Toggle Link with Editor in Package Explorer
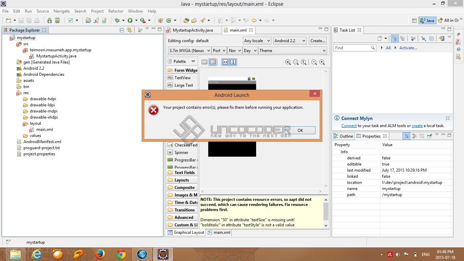The width and height of the screenshot is (464, 261). 129,30
